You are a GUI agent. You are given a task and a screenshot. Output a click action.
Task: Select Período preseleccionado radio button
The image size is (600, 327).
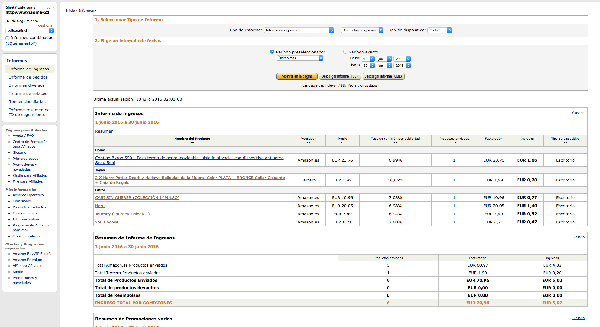[272, 52]
